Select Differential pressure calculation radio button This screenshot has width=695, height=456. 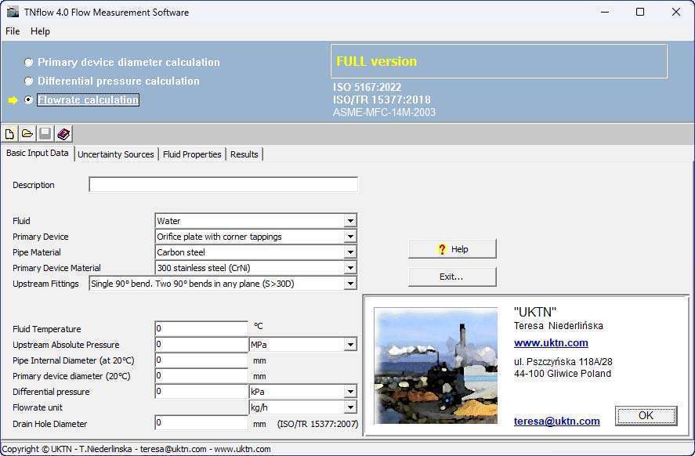click(x=29, y=81)
